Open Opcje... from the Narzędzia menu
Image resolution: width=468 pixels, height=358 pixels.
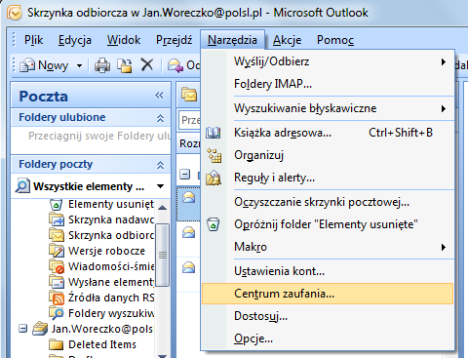(328, 338)
